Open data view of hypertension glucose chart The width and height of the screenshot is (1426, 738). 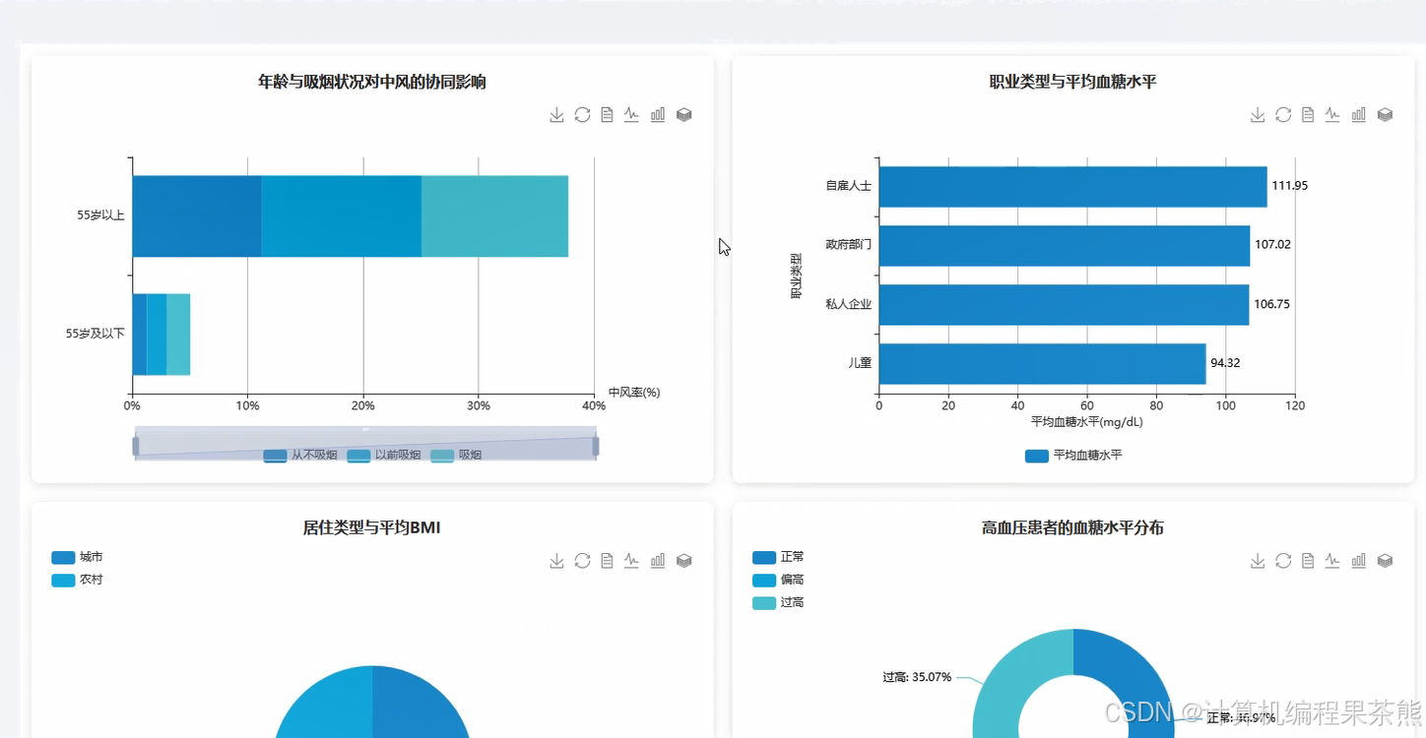tap(1308, 561)
